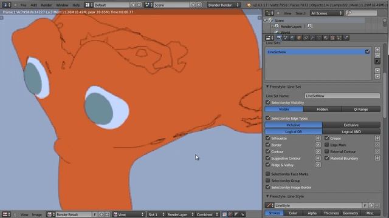Open the Window menu
Image resolution: width=389 pixels, height=218 pixels.
coord(62,5)
